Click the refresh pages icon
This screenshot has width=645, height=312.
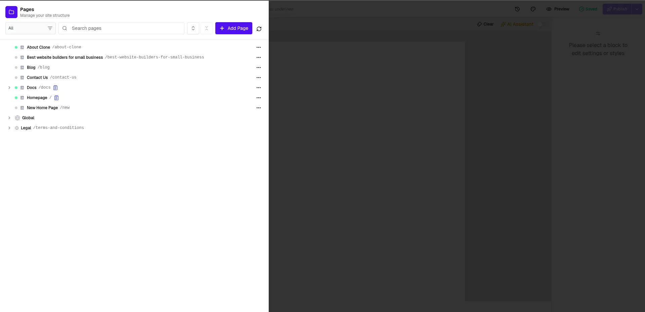coord(259,29)
